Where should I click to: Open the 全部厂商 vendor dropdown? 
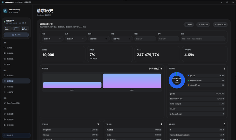(x=53, y=39)
